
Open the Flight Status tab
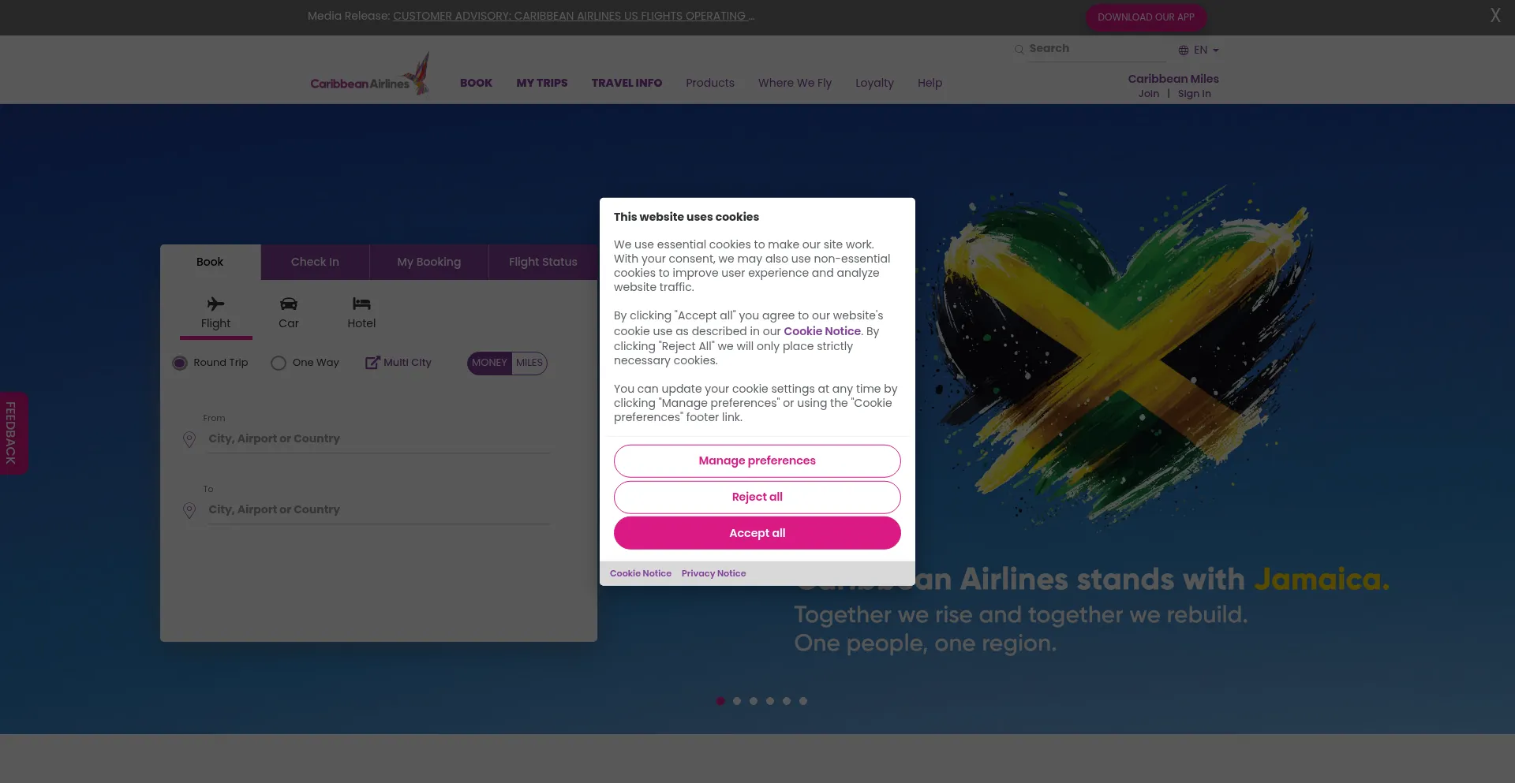click(543, 262)
